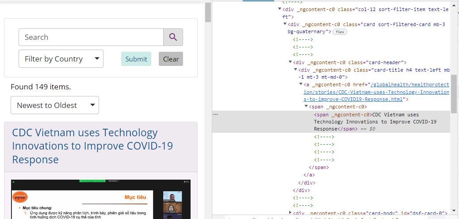Click the Mục tiêu heading in the slide image
459x219 pixels.
click(135, 197)
